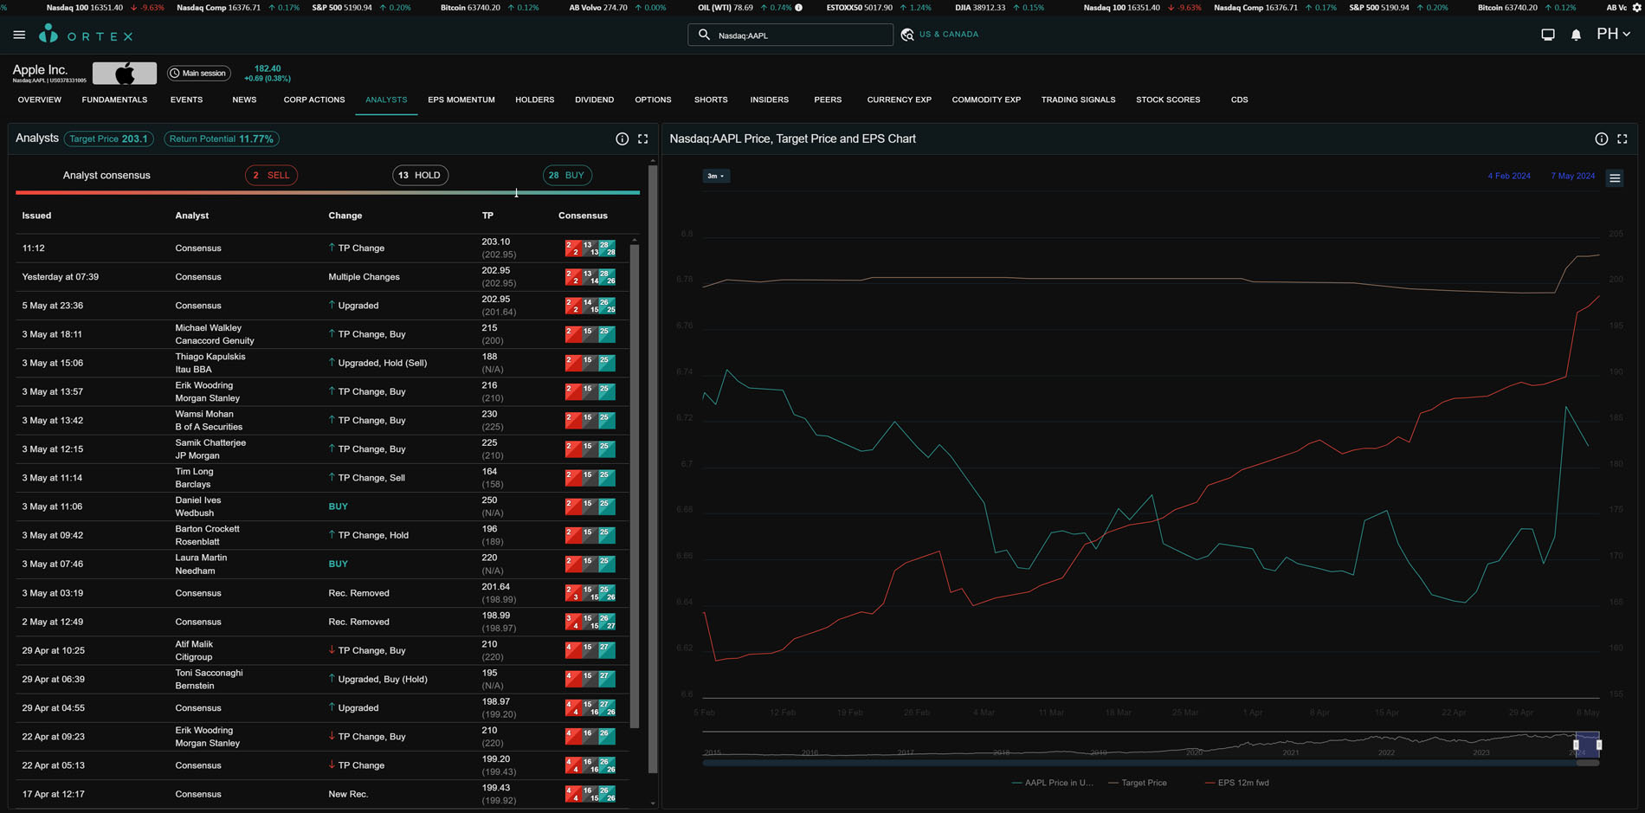
Task: Open the PH user account dropdown
Action: click(x=1613, y=35)
